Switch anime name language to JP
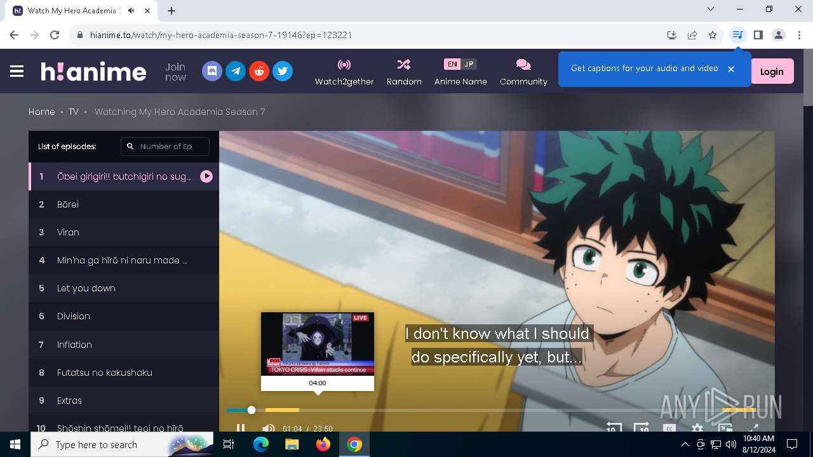The image size is (813, 457). (x=469, y=64)
